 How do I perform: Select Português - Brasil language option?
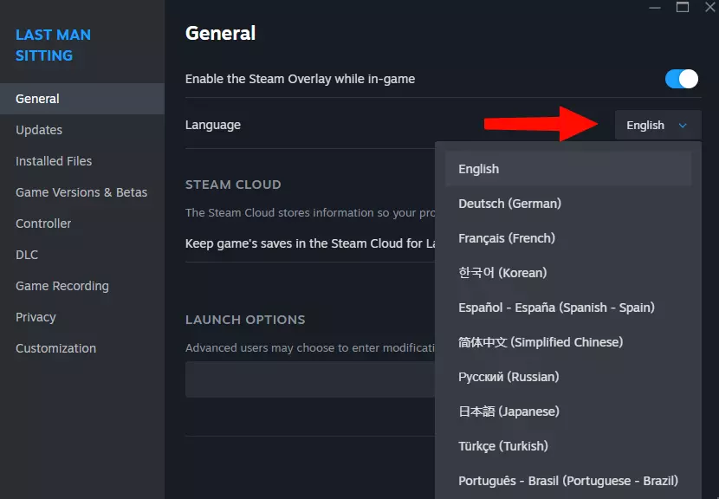[567, 481]
